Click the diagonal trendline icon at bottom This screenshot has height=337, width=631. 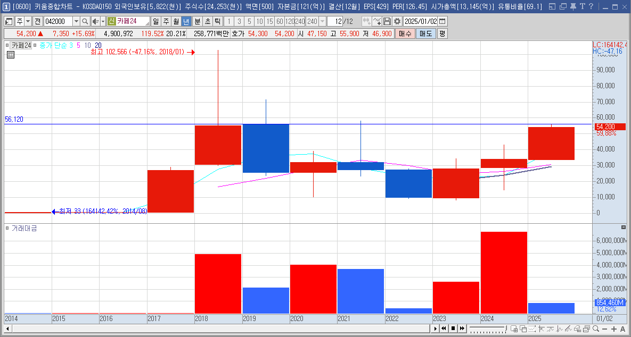coord(568,329)
